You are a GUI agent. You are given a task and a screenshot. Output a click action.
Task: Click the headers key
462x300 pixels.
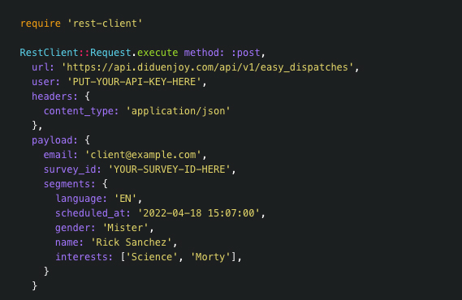(x=54, y=96)
